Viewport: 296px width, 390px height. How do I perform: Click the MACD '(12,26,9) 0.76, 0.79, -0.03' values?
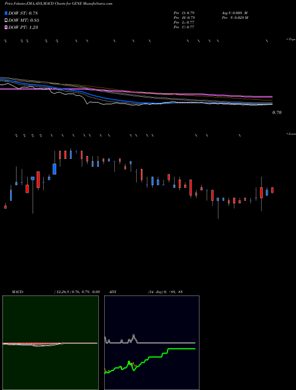click(x=77, y=292)
